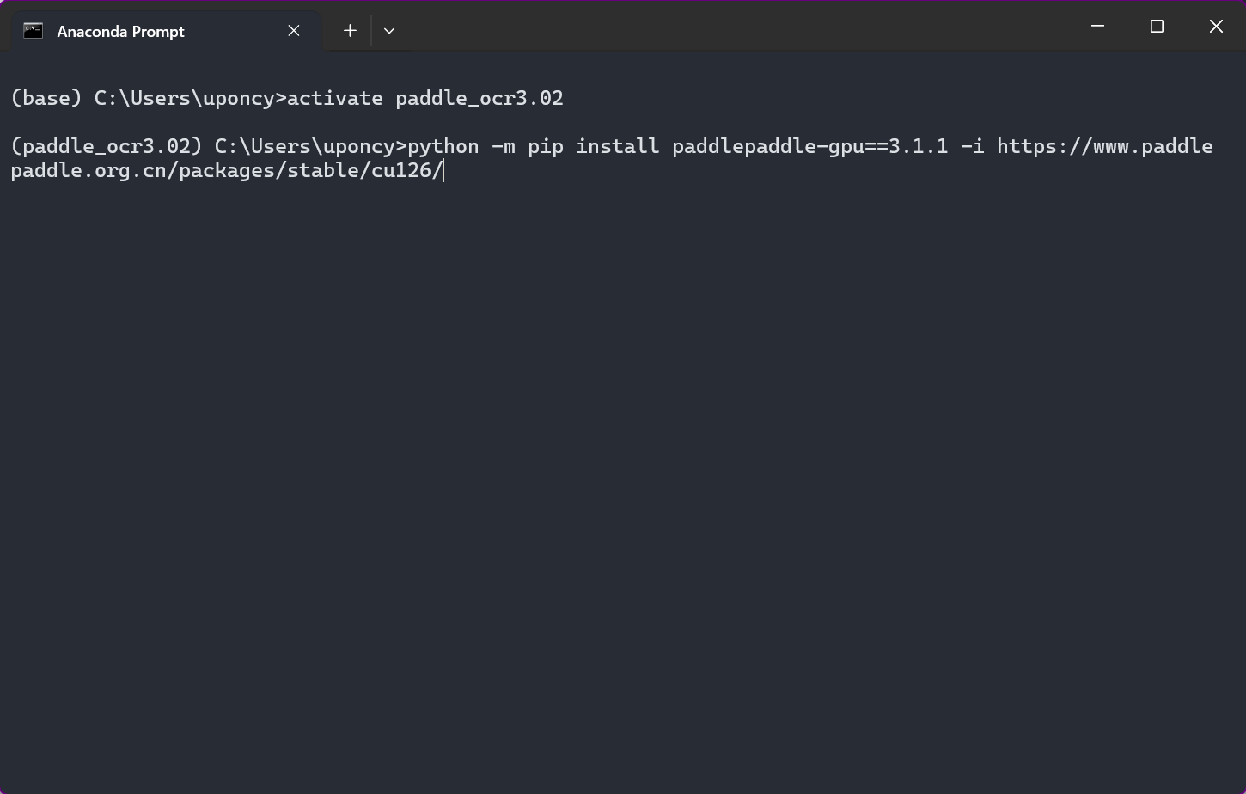1246x794 pixels.
Task: Click the "activate paddle_ocr3.02" command text
Action: [x=424, y=99]
